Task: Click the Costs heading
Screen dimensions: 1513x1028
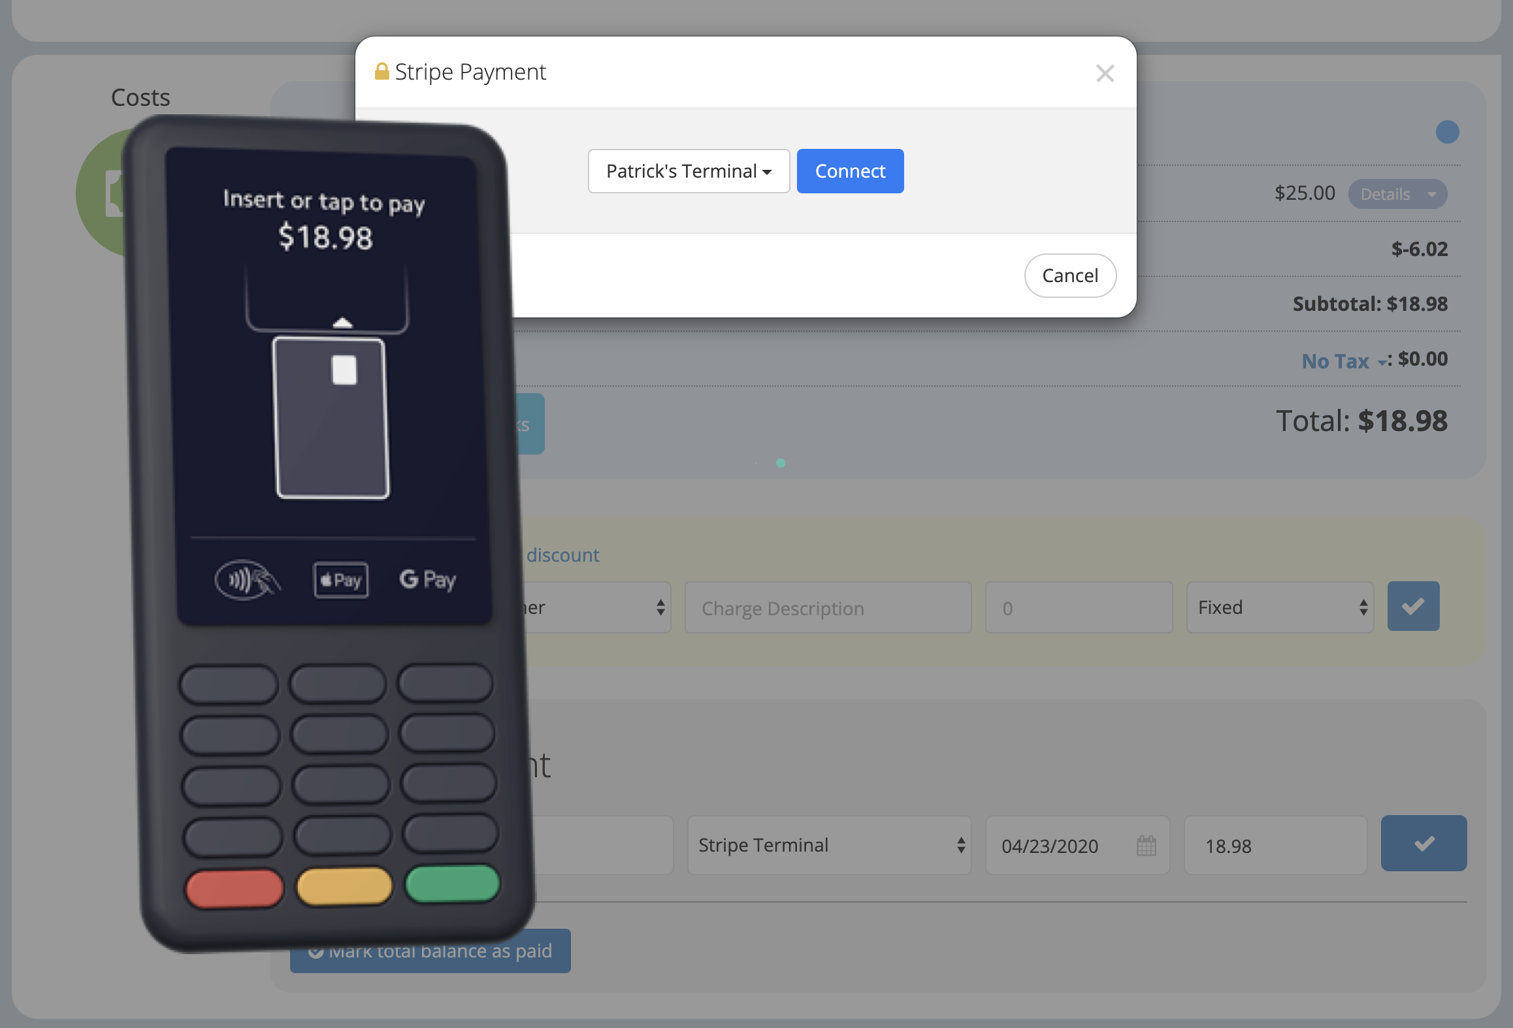Action: click(140, 97)
